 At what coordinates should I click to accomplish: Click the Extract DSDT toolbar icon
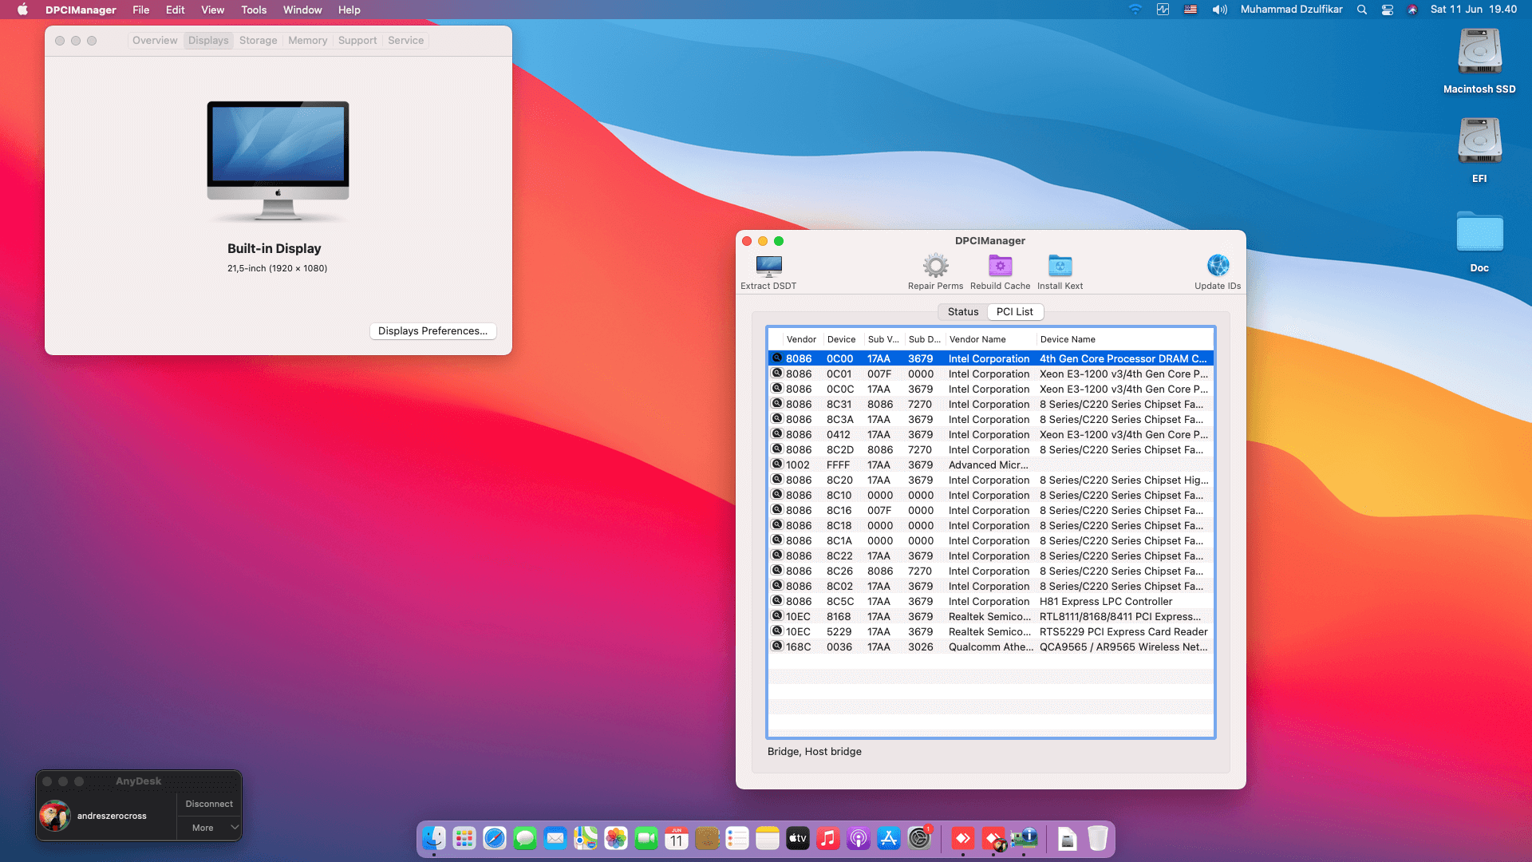pyautogui.click(x=768, y=266)
